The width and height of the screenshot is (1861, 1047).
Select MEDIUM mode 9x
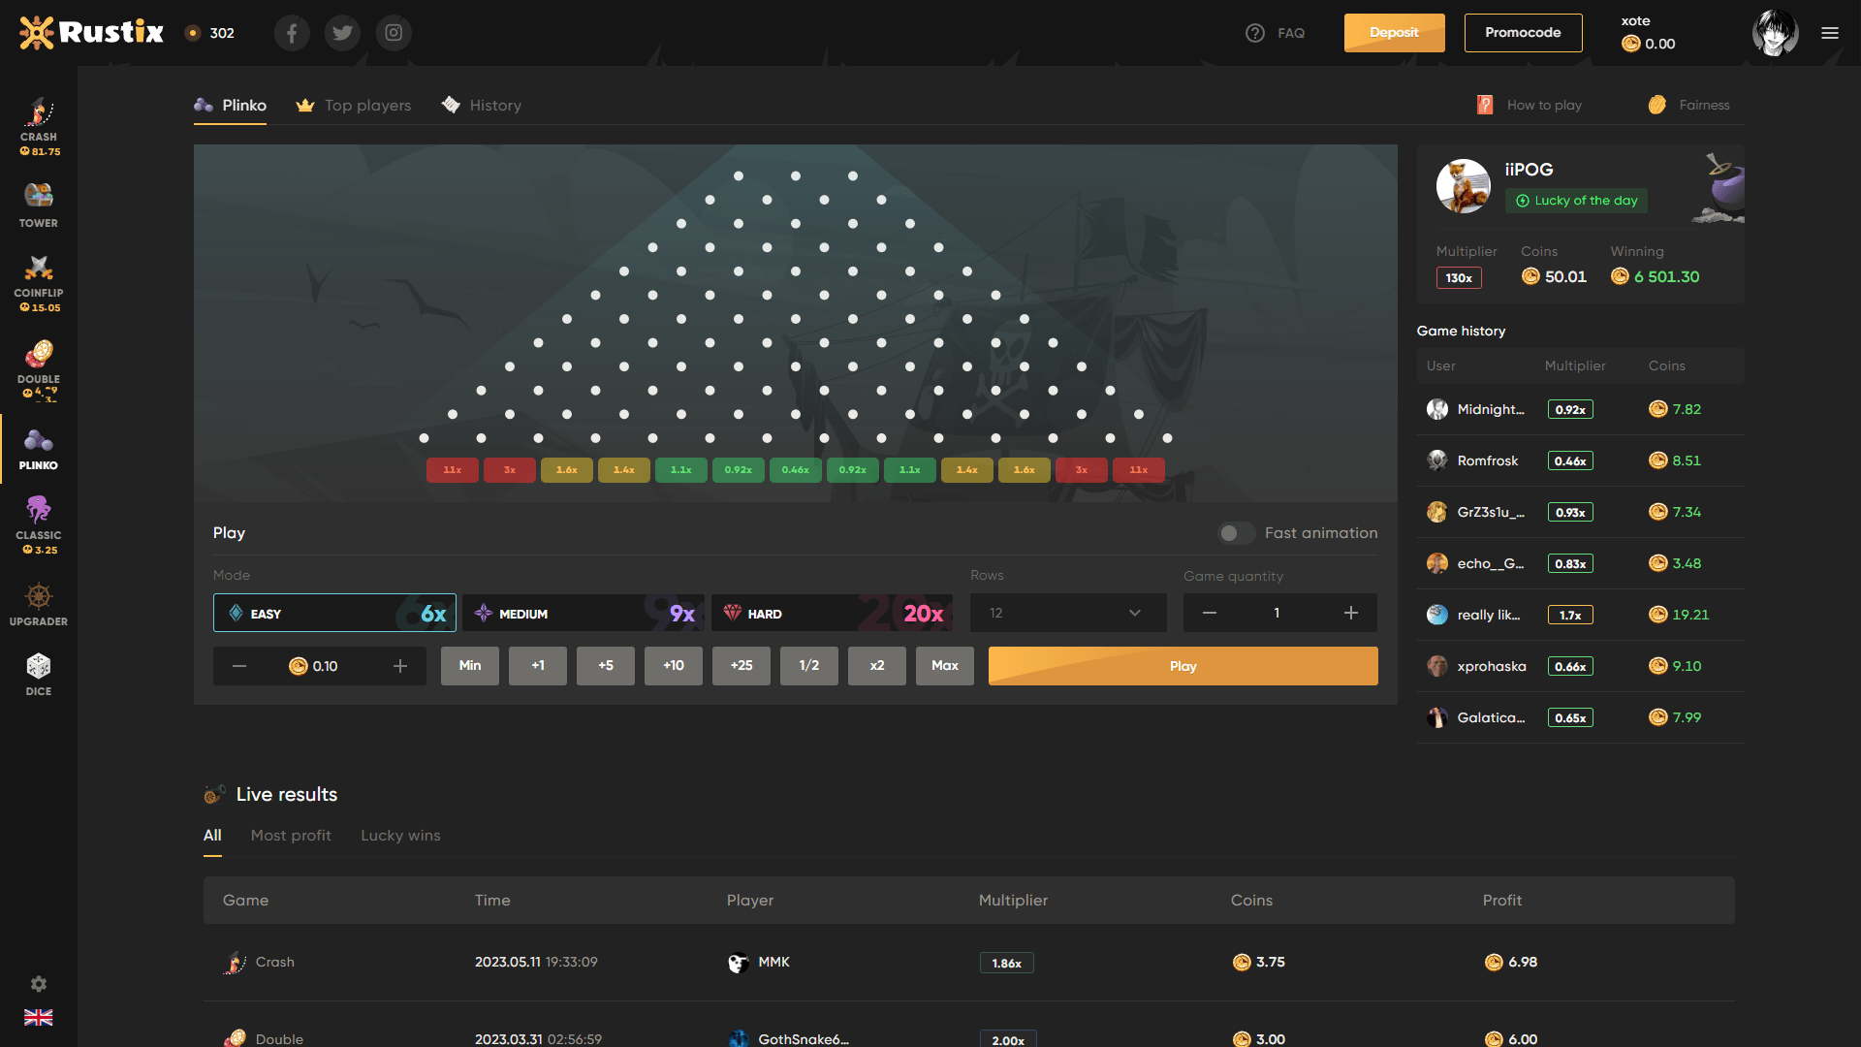coord(584,613)
